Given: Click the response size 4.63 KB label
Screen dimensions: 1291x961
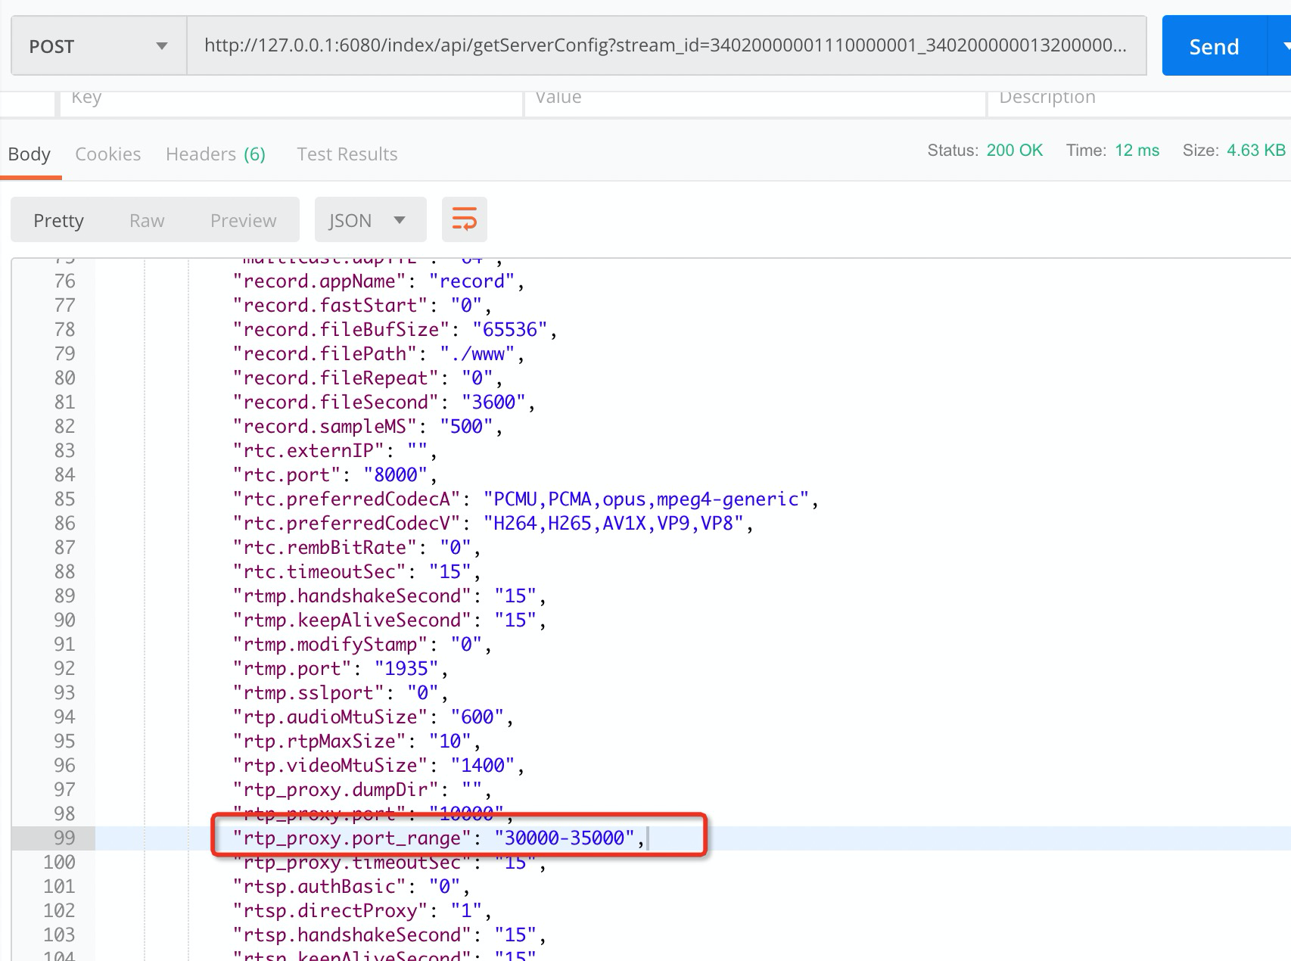Looking at the screenshot, I should (x=1249, y=151).
